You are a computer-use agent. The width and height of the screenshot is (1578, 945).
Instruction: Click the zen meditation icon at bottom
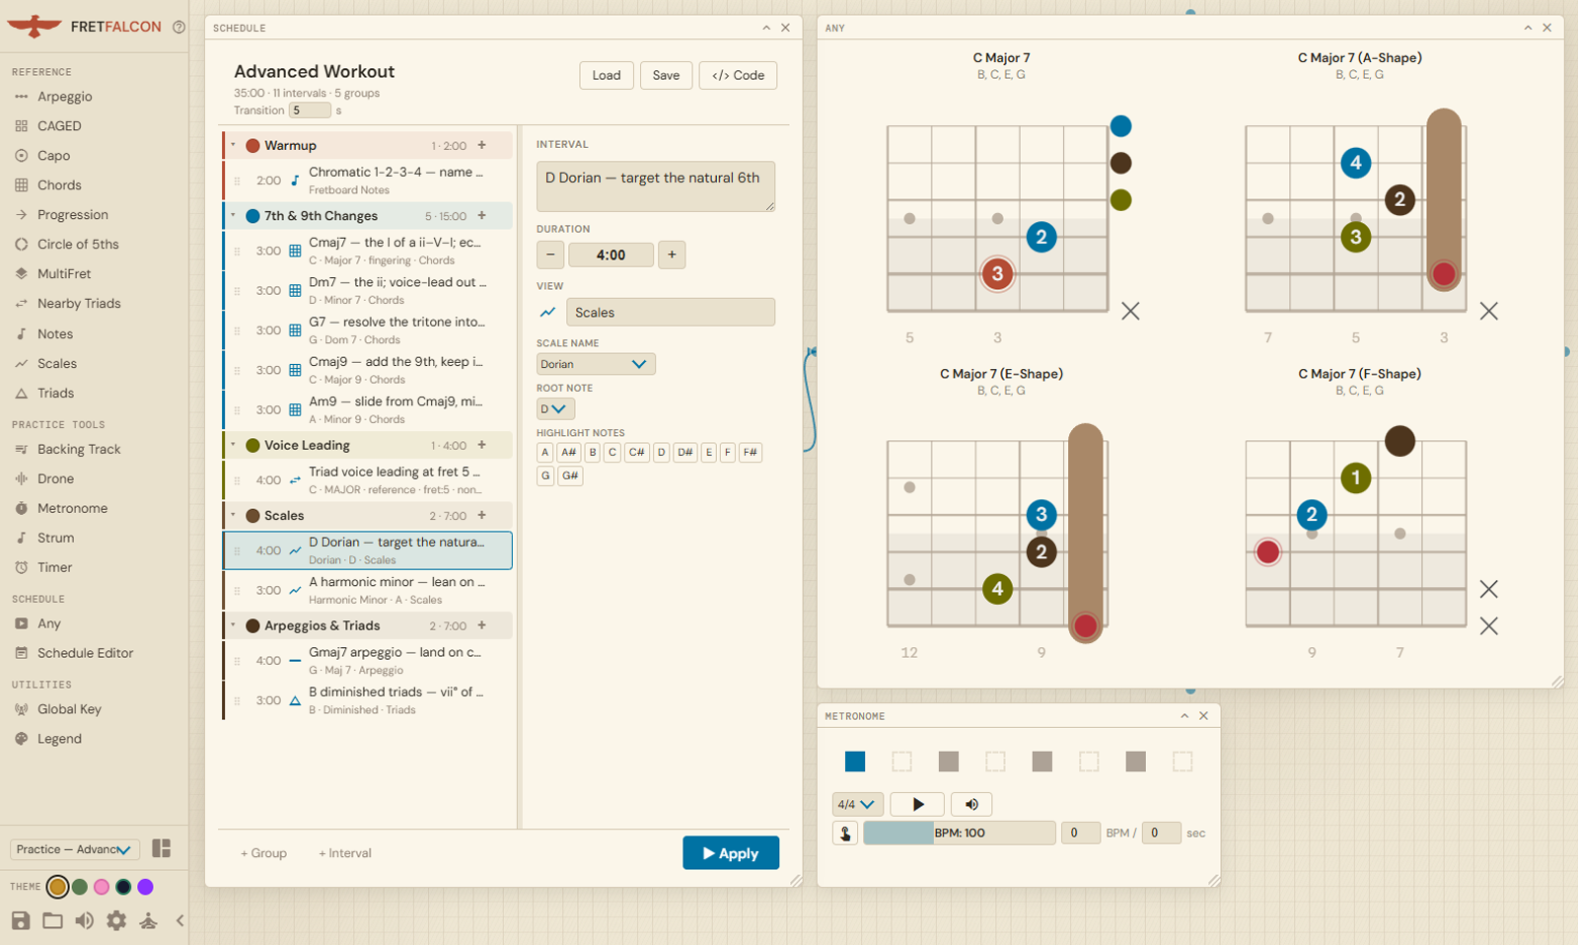tap(149, 920)
